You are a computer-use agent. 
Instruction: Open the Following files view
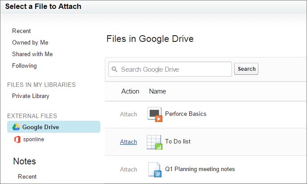click(24, 65)
